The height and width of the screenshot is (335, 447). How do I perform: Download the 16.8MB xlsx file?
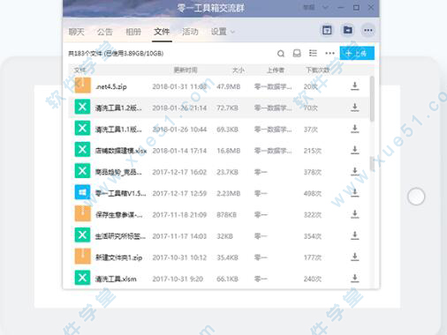point(355,150)
